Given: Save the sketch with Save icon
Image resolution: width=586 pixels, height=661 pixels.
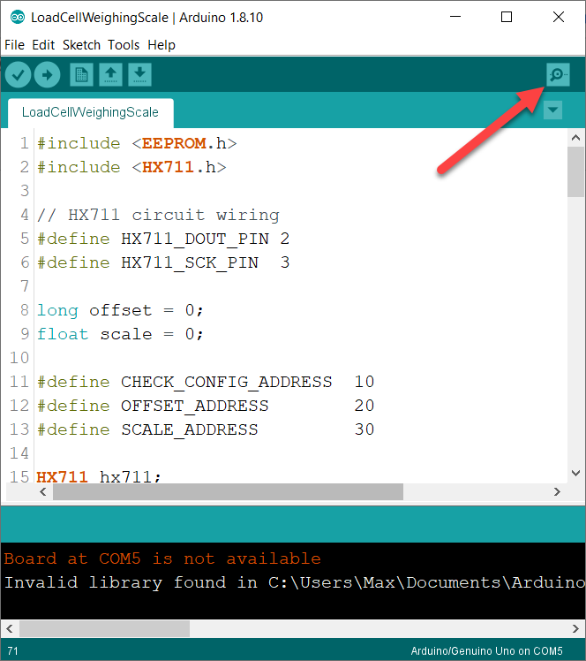Looking at the screenshot, I should [139, 75].
